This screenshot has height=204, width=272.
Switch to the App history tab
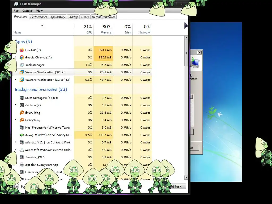click(58, 17)
